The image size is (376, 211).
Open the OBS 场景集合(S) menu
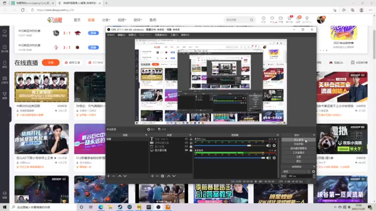tap(161, 35)
